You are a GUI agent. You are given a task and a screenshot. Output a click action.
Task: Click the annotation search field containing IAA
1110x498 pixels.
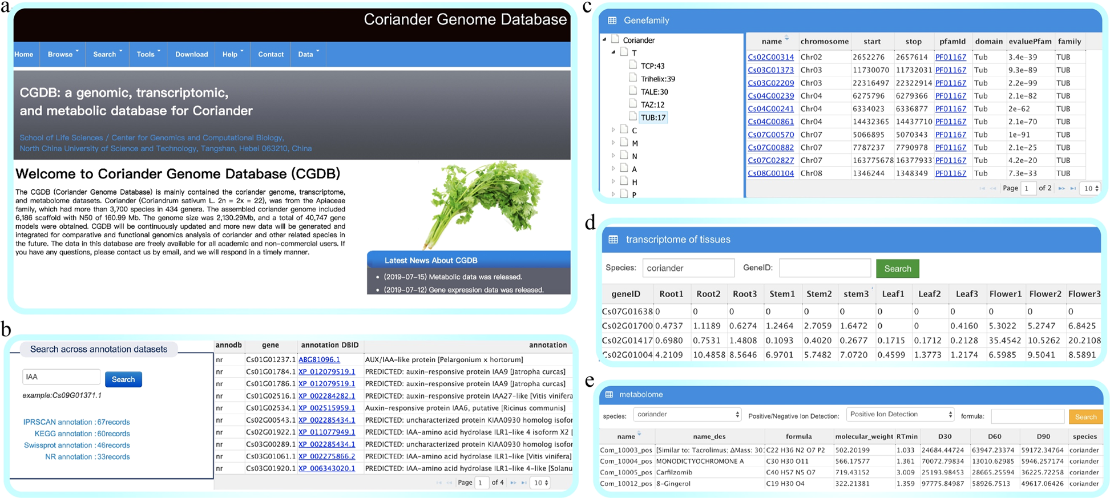click(61, 377)
